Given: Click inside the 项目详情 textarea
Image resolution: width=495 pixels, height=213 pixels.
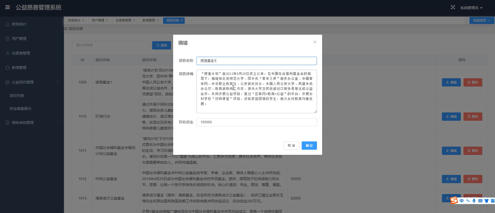Looking at the screenshot, I should click(256, 92).
